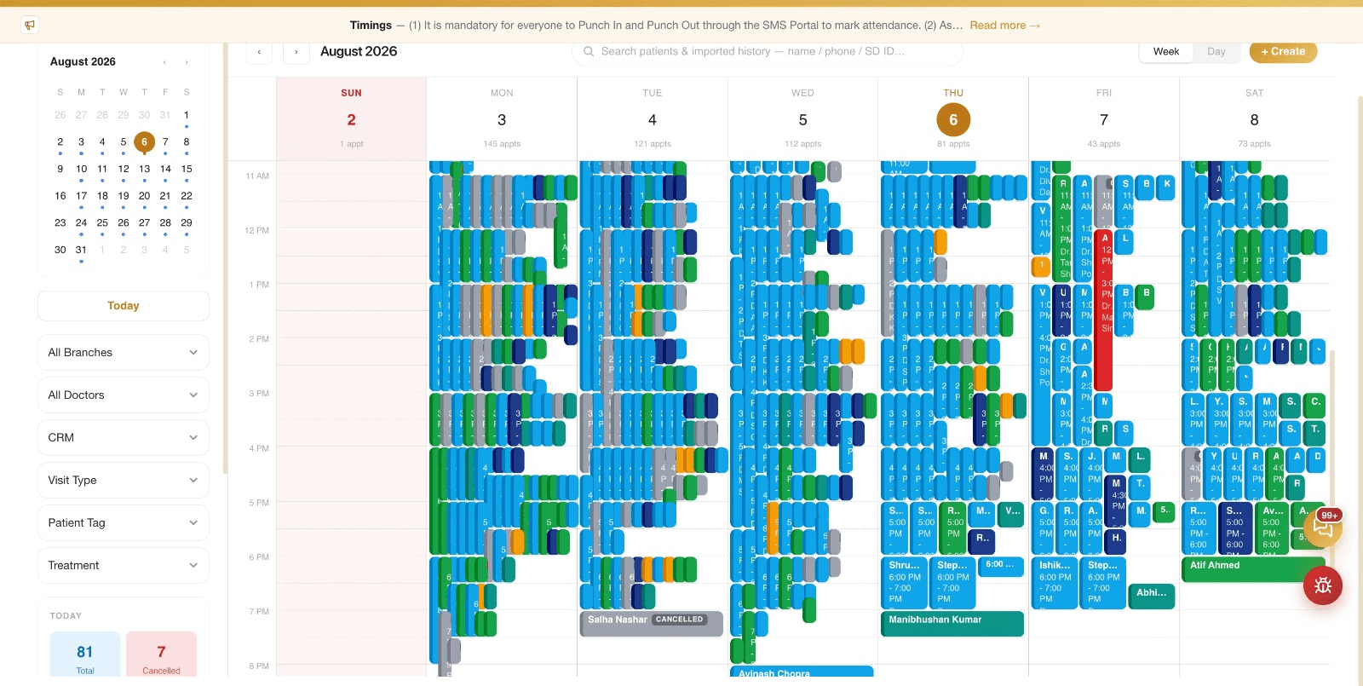Screen dimensions: 1363x686
Task: Go to previous week using calendar arrow
Action: (x=259, y=52)
